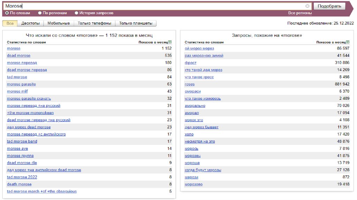Image resolution: width=357 pixels, height=200 pixels.
Task: Switch to the 'Только телефоны' tab
Action: tap(94, 23)
